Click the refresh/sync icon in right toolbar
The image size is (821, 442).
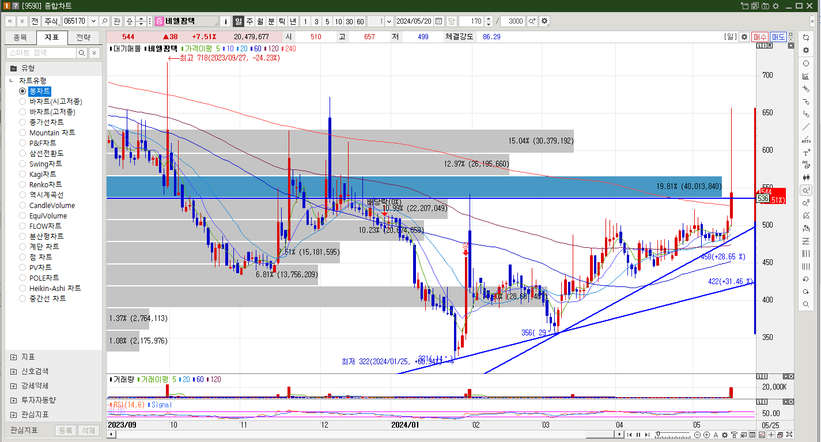tap(806, 37)
